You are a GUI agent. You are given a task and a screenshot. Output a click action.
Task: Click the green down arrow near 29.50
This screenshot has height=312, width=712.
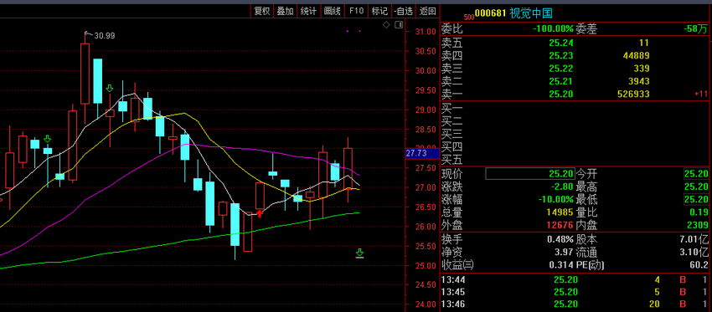tap(110, 89)
